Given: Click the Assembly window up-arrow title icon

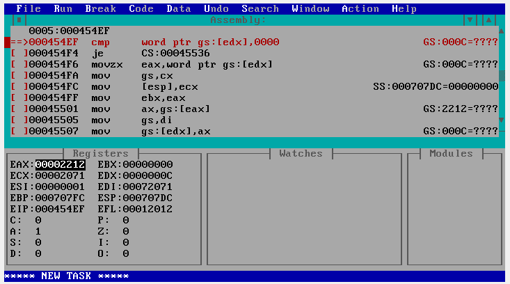Looking at the screenshot, I should coord(489,20).
